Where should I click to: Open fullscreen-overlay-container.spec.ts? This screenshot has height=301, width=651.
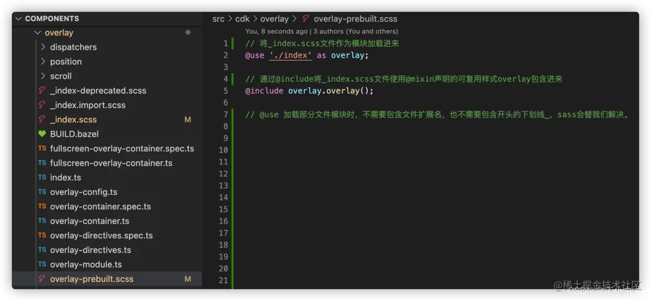click(x=122, y=148)
